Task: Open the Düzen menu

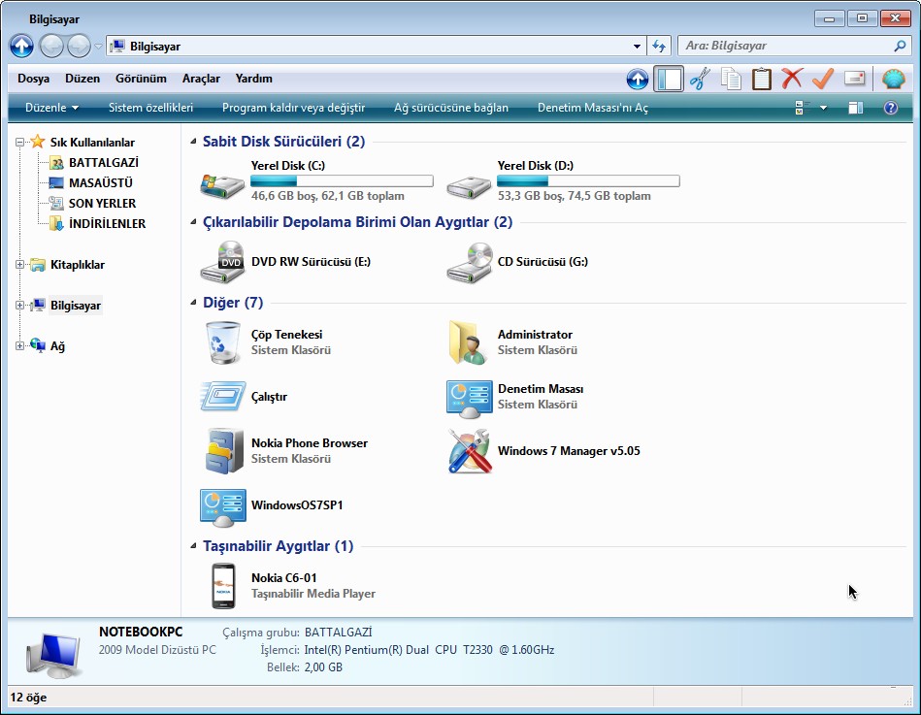Action: click(x=82, y=79)
